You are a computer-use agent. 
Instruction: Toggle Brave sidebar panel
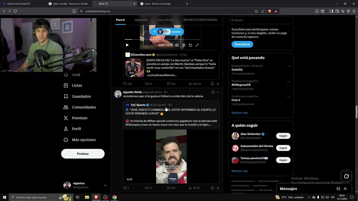(331, 11)
